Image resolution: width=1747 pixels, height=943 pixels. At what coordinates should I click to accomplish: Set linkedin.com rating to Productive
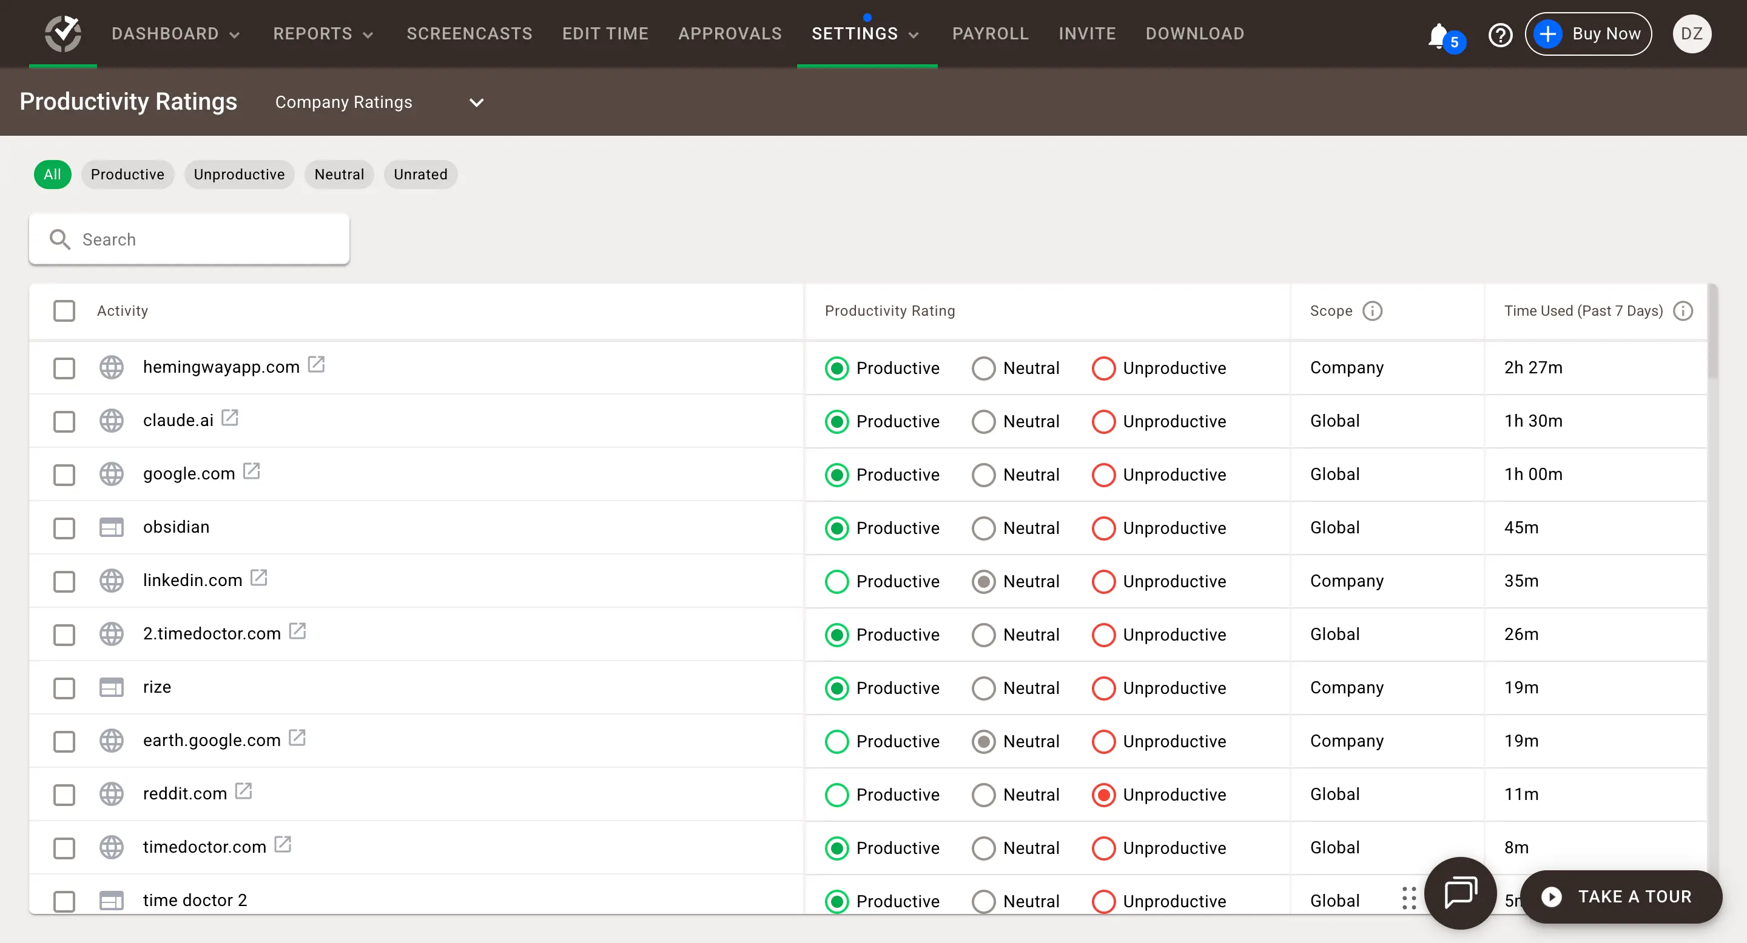click(837, 582)
